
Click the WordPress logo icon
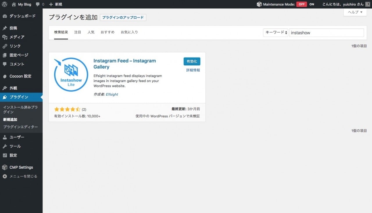[x=4, y=4]
